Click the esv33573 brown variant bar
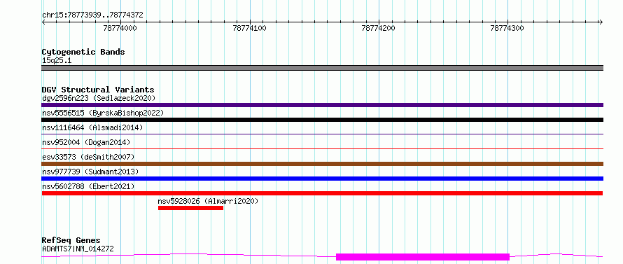 pyautogui.click(x=322, y=164)
